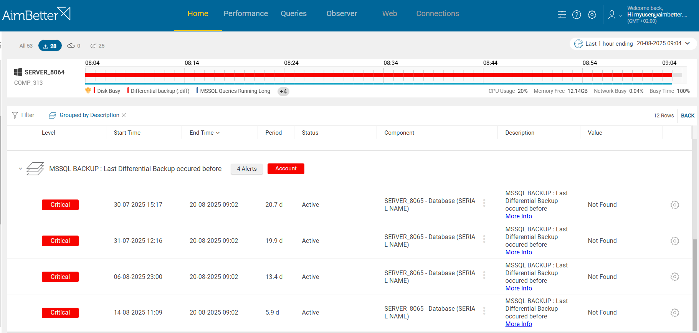Open gear settings for 30-07-2025 15:17 alert
The height and width of the screenshot is (333, 699).
coord(674,205)
